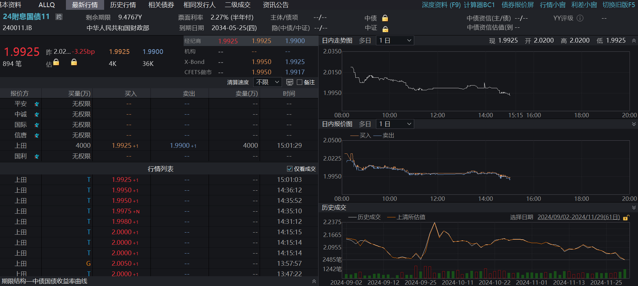Click the unlock icon beside the history date range
This screenshot has height=286, width=638.
pos(626,217)
